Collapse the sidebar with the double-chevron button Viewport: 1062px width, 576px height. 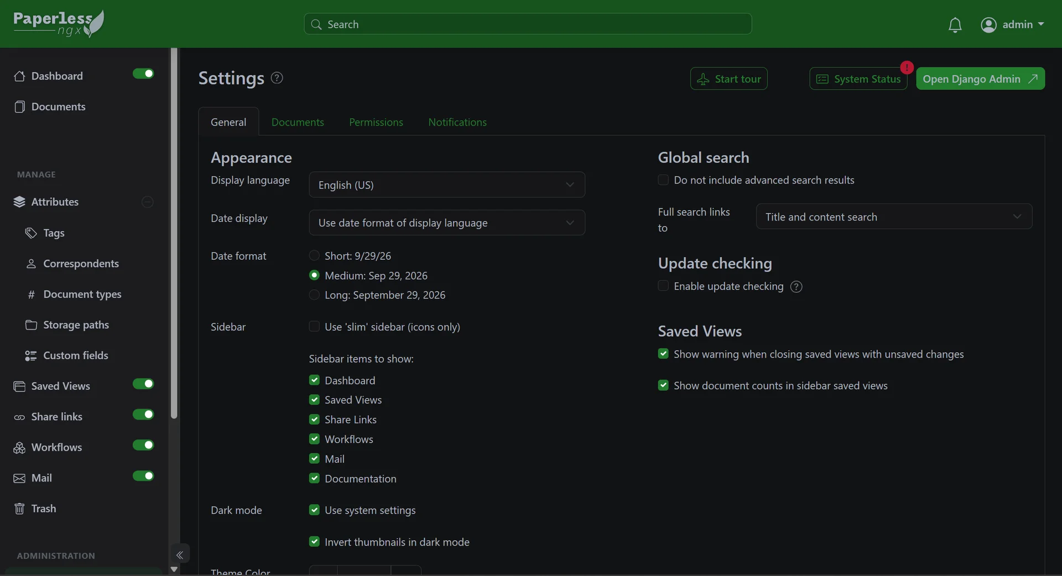[180, 554]
